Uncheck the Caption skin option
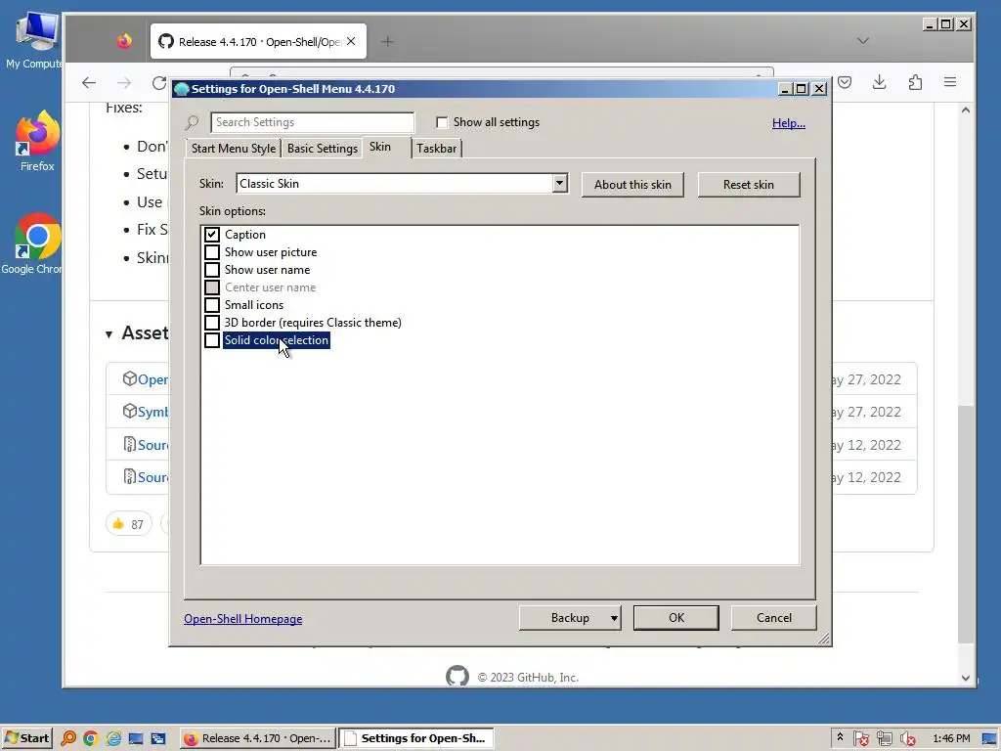The width and height of the screenshot is (1001, 751). tap(212, 235)
